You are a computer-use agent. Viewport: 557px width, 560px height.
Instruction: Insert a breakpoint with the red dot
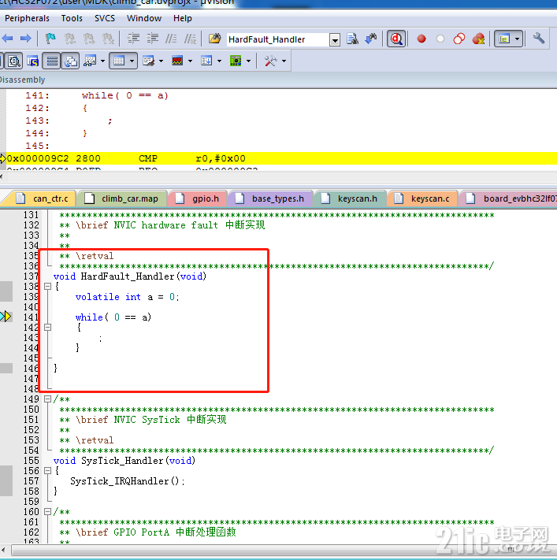[x=421, y=39]
